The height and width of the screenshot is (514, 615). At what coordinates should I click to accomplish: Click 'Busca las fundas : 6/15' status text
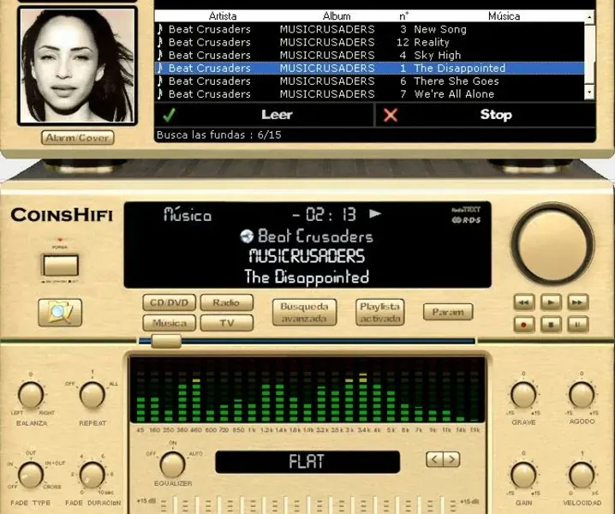tap(219, 135)
